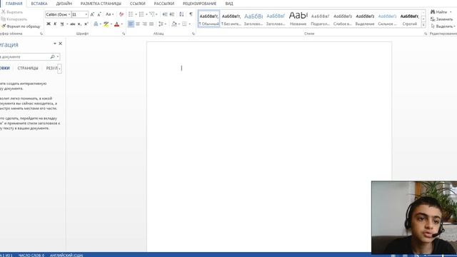
Task: Open the font color dropdown arrow
Action: (x=122, y=24)
